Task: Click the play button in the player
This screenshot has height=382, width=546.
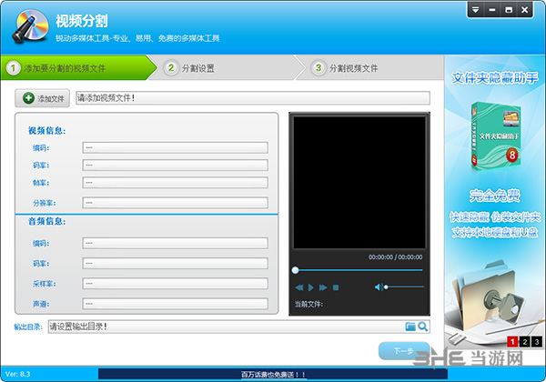Action: pos(311,287)
